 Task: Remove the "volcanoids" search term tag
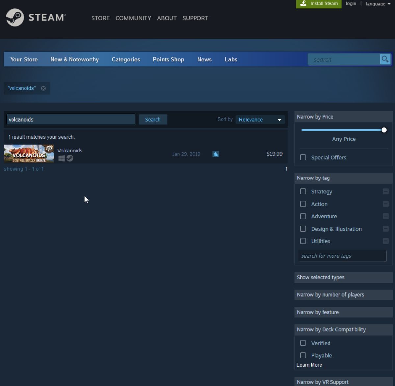43,88
